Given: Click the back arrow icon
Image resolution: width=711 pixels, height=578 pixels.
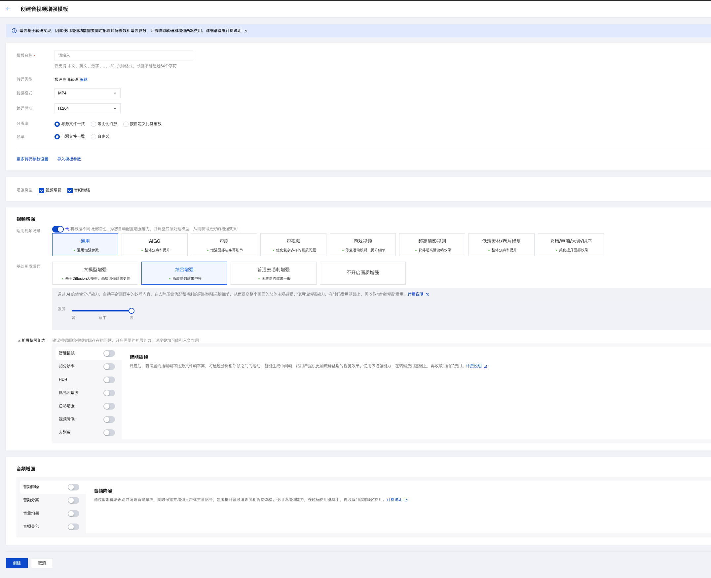Looking at the screenshot, I should point(8,9).
